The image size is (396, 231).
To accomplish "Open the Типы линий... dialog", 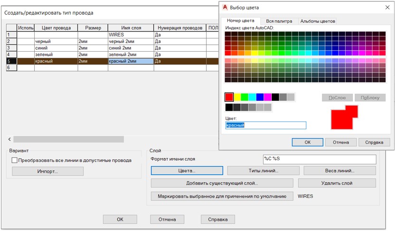I will pos(263,170).
